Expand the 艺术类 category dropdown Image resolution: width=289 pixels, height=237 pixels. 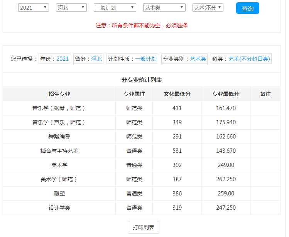[x=164, y=8]
